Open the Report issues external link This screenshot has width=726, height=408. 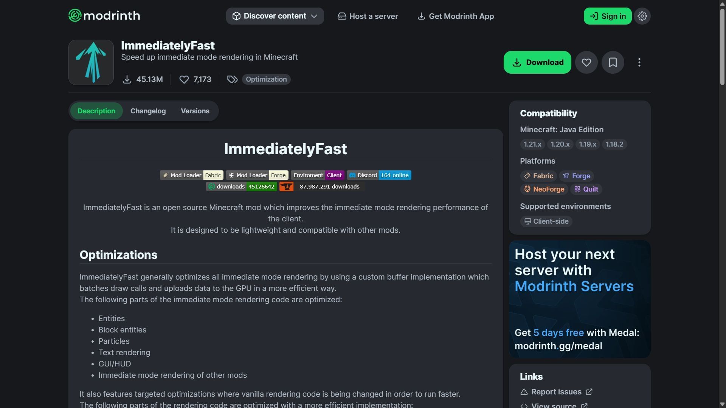pos(556,392)
